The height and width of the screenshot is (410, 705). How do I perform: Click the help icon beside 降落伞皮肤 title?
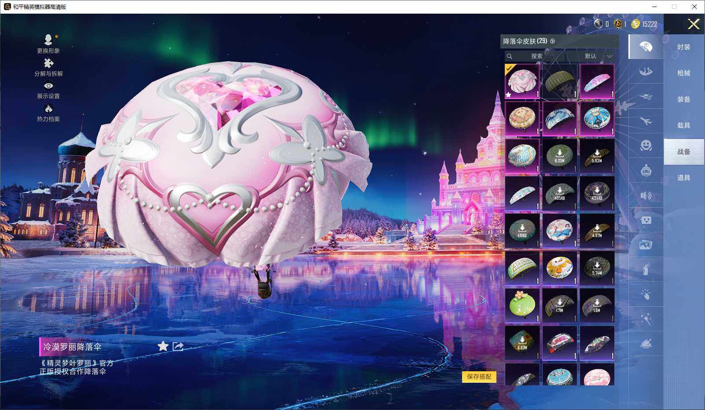coord(553,41)
